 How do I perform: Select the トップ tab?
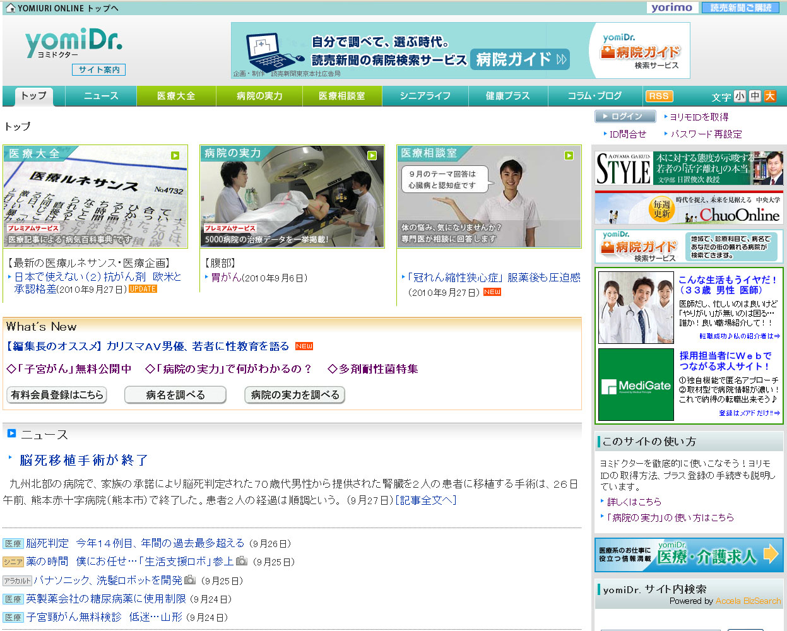click(x=34, y=96)
